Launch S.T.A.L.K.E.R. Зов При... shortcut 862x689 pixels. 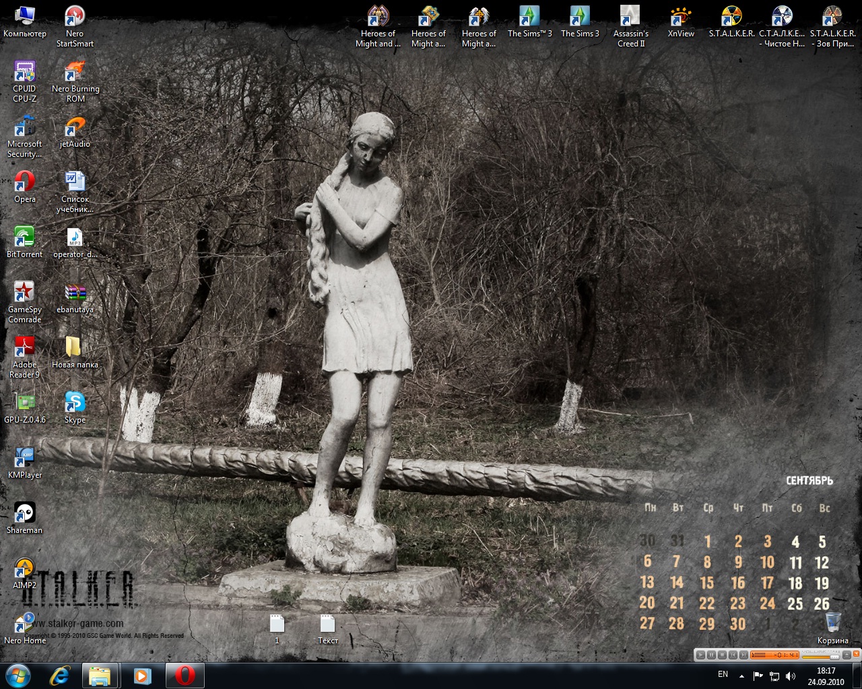pyautogui.click(x=832, y=27)
